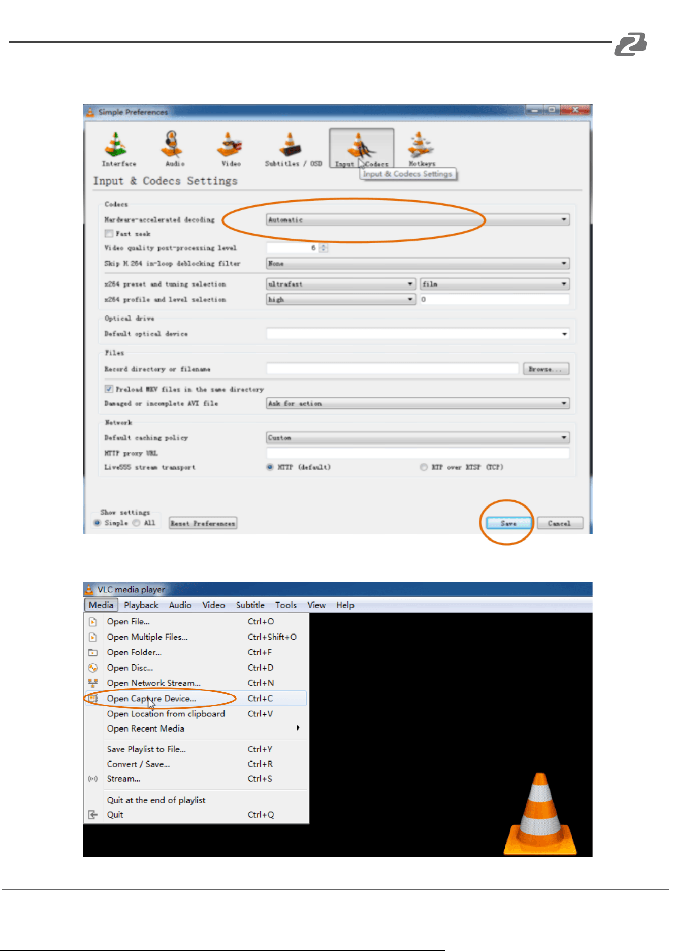Click Reset Preferences button
The height and width of the screenshot is (951, 673).
(x=203, y=523)
